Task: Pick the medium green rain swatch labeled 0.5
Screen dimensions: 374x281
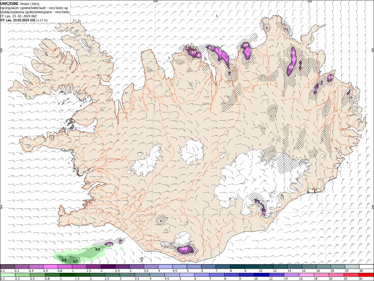Action: point(38,275)
